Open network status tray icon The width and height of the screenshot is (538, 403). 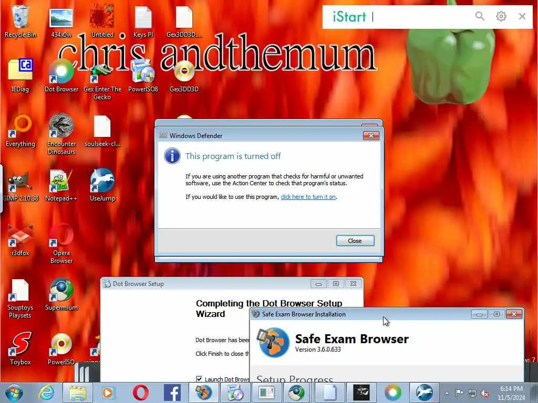pyautogui.click(x=472, y=393)
